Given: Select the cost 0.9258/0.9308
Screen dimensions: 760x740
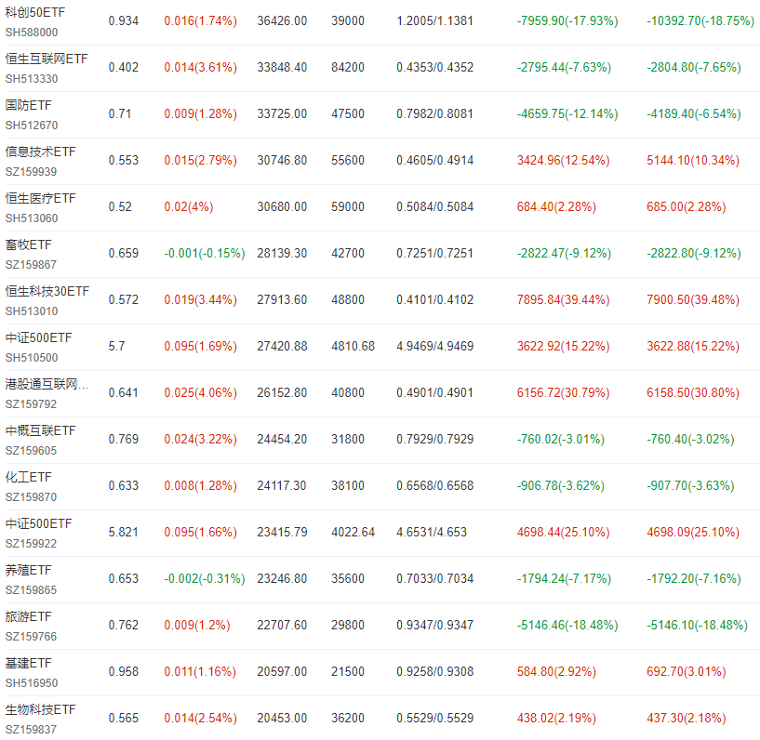Looking at the screenshot, I should coord(434,672).
